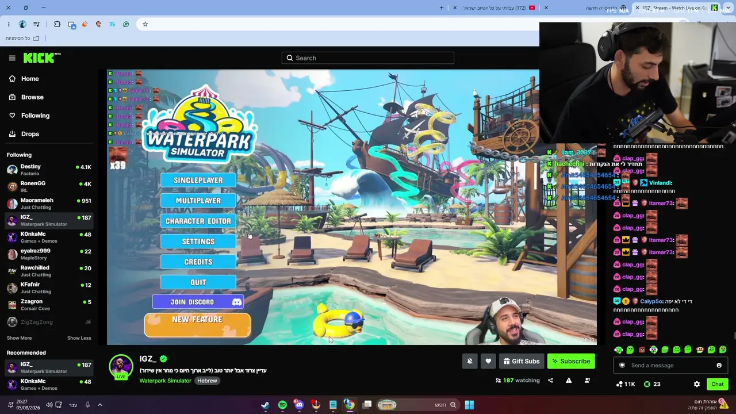This screenshot has height=414, width=736.
Task: Click QUIT in the game menu
Action: tap(198, 282)
